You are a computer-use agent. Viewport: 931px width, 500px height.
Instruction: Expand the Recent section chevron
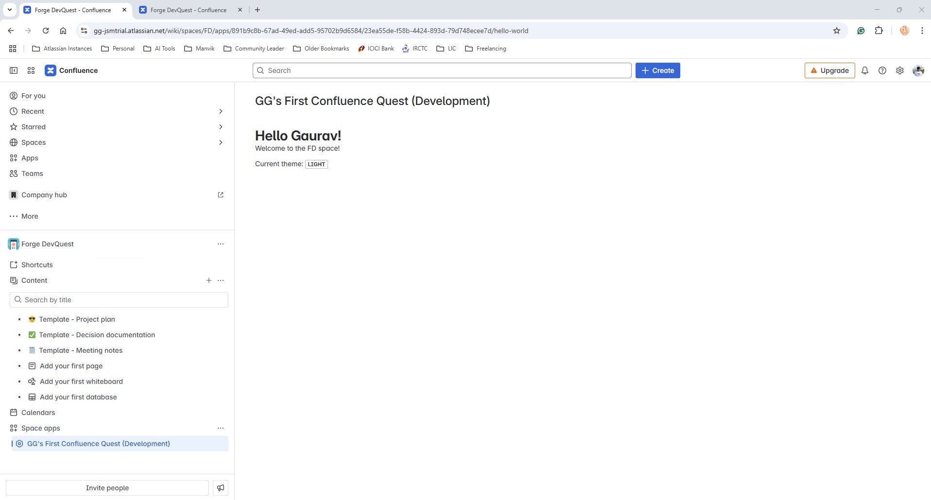click(221, 111)
